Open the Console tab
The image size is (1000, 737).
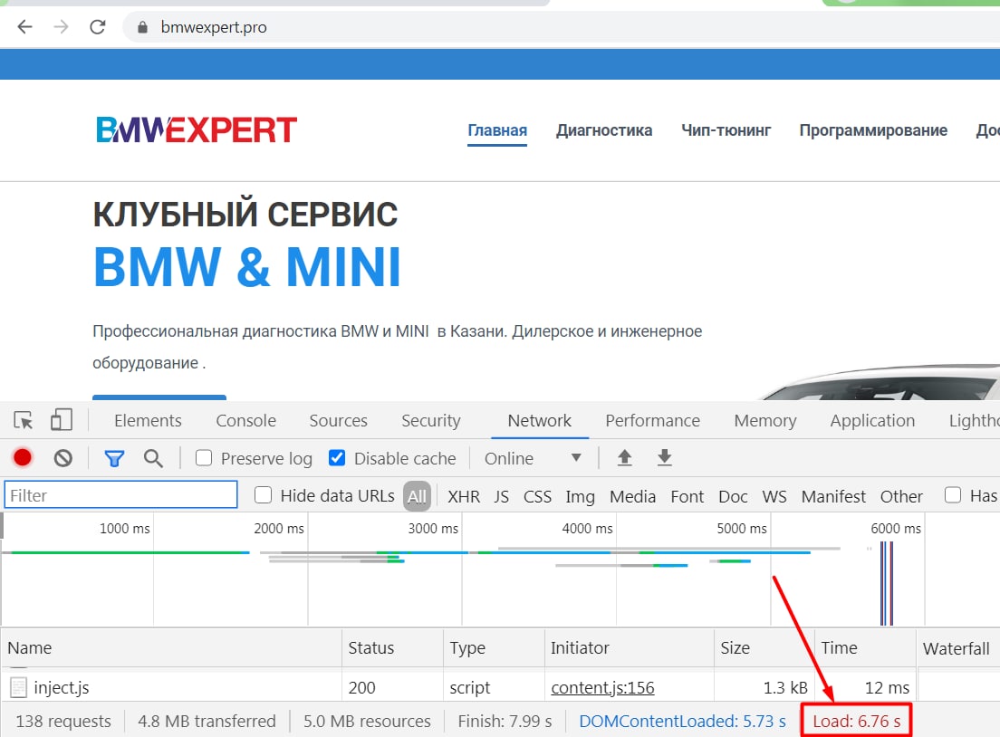246,421
